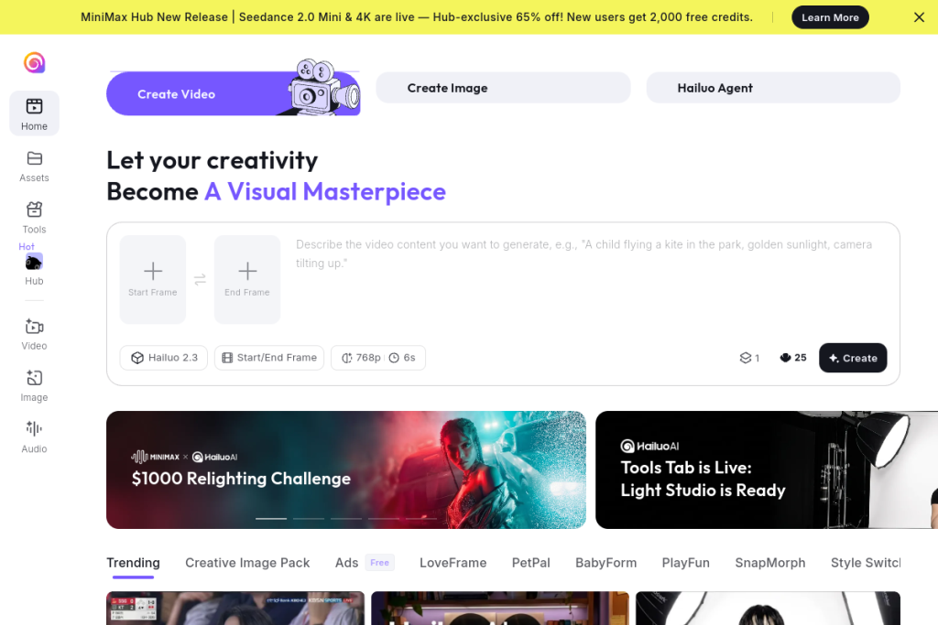Screen dimensions: 938x625
Task: Change the generation count of 1
Action: pos(749,358)
